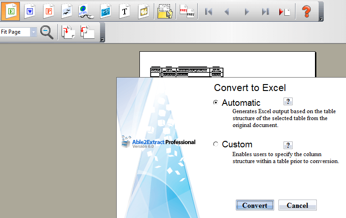
Task: Click the Convert to HTML icon
Action: click(x=85, y=11)
